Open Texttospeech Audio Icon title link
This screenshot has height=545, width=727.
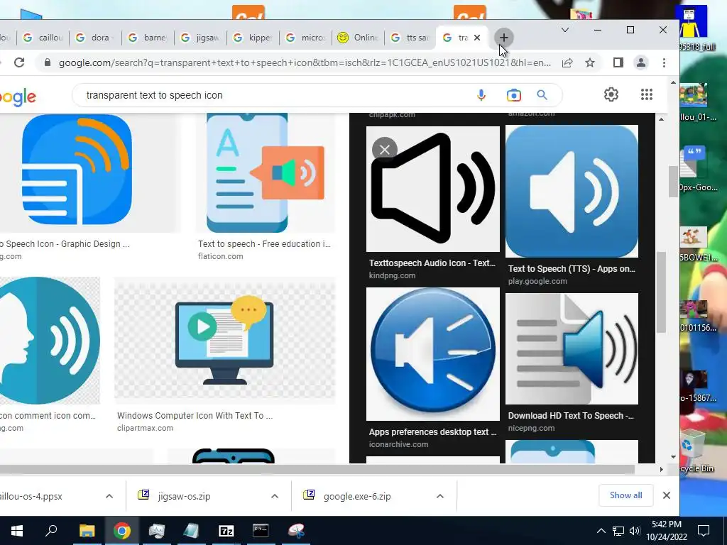(x=432, y=263)
